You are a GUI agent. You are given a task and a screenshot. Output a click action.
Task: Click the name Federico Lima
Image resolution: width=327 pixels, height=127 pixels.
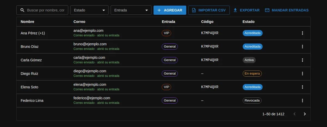point(32,100)
